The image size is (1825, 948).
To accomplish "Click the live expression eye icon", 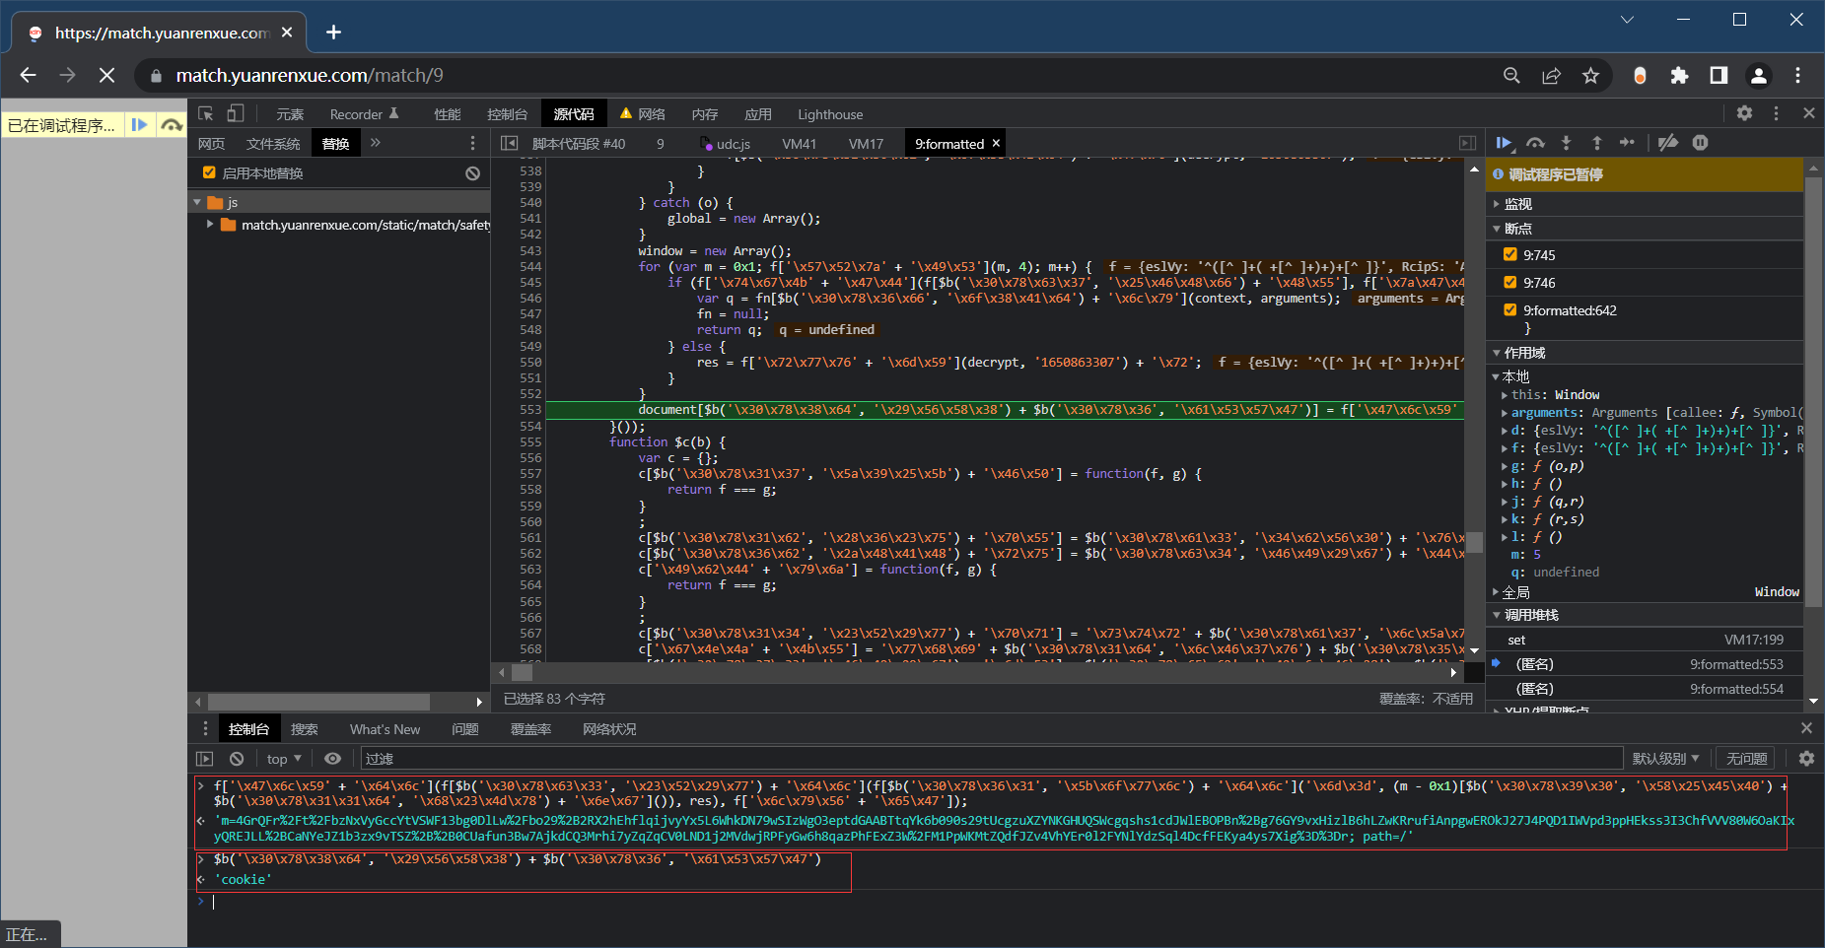I will pos(333,759).
